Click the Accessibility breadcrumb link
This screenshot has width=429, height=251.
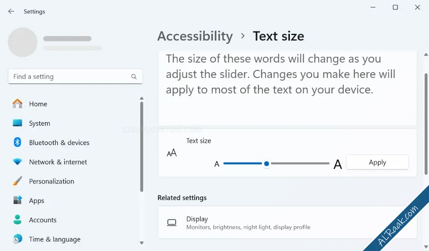195,36
